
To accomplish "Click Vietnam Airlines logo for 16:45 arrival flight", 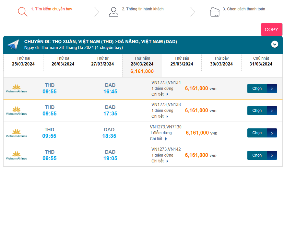I will pyautogui.click(x=16, y=89).
